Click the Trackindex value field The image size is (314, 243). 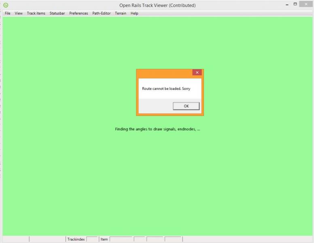click(92, 239)
